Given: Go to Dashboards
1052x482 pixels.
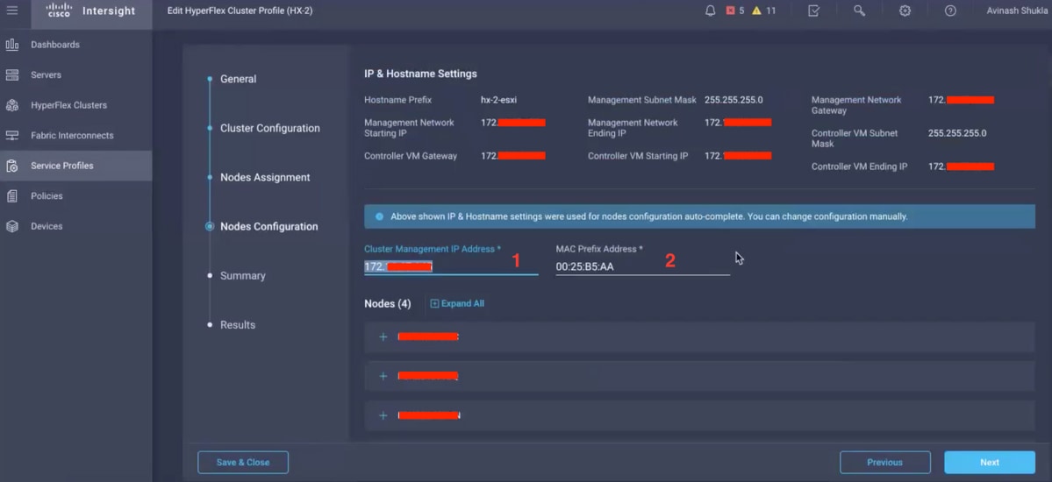Looking at the screenshot, I should (55, 45).
